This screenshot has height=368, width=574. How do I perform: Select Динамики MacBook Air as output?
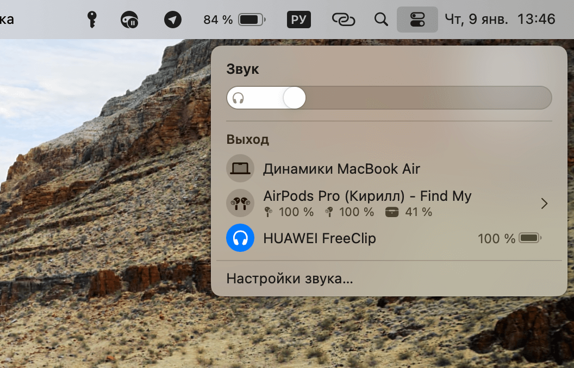click(341, 168)
